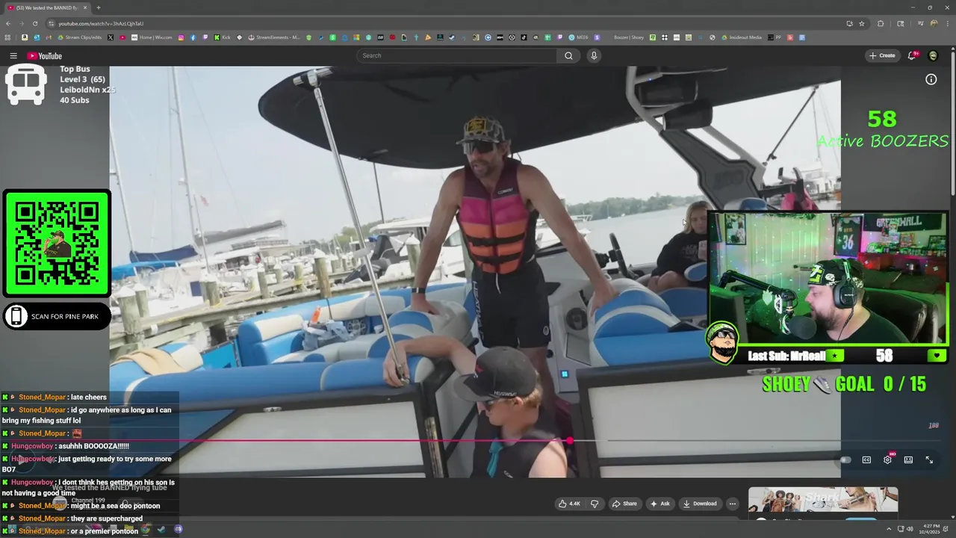
Task: Dislike the video
Action: 595,504
